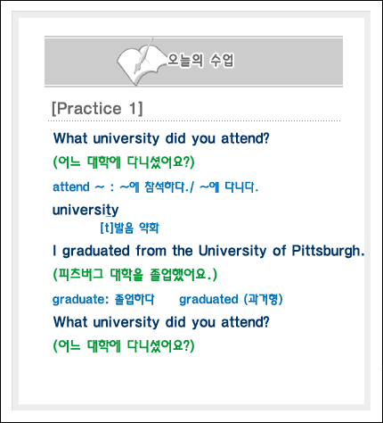The height and width of the screenshot is (423, 383).
Task: Click the 'graduated (과거형)' note
Action: click(231, 300)
